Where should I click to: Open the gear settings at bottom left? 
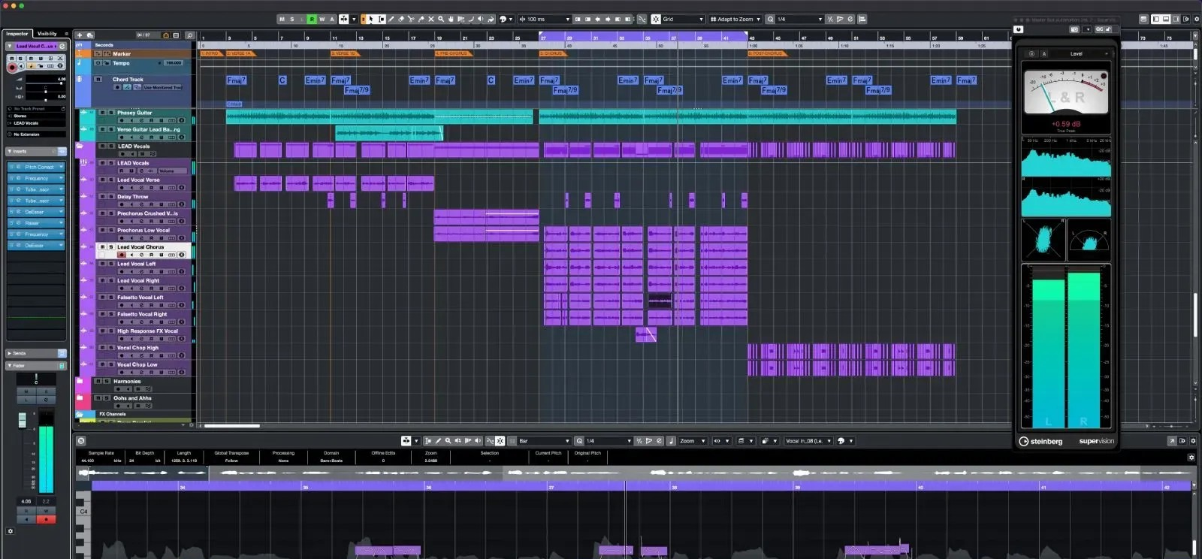click(10, 531)
